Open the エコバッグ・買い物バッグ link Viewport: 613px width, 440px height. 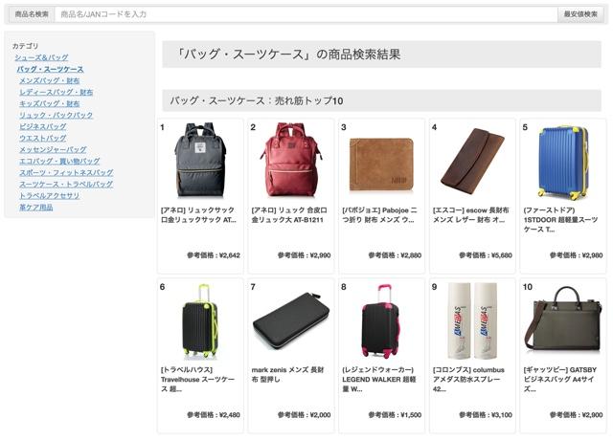[x=59, y=162]
